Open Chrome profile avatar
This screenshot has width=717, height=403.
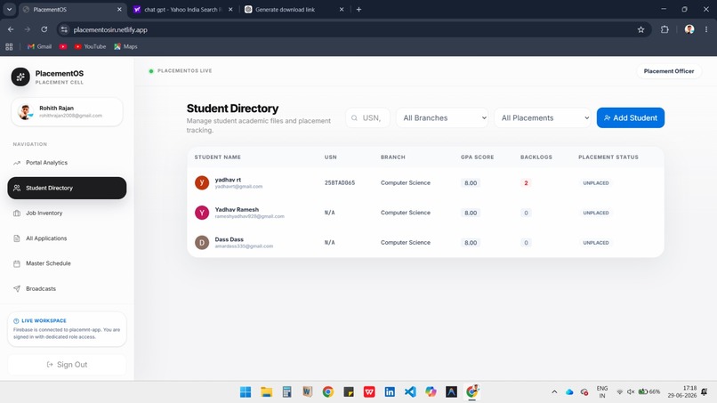689,29
